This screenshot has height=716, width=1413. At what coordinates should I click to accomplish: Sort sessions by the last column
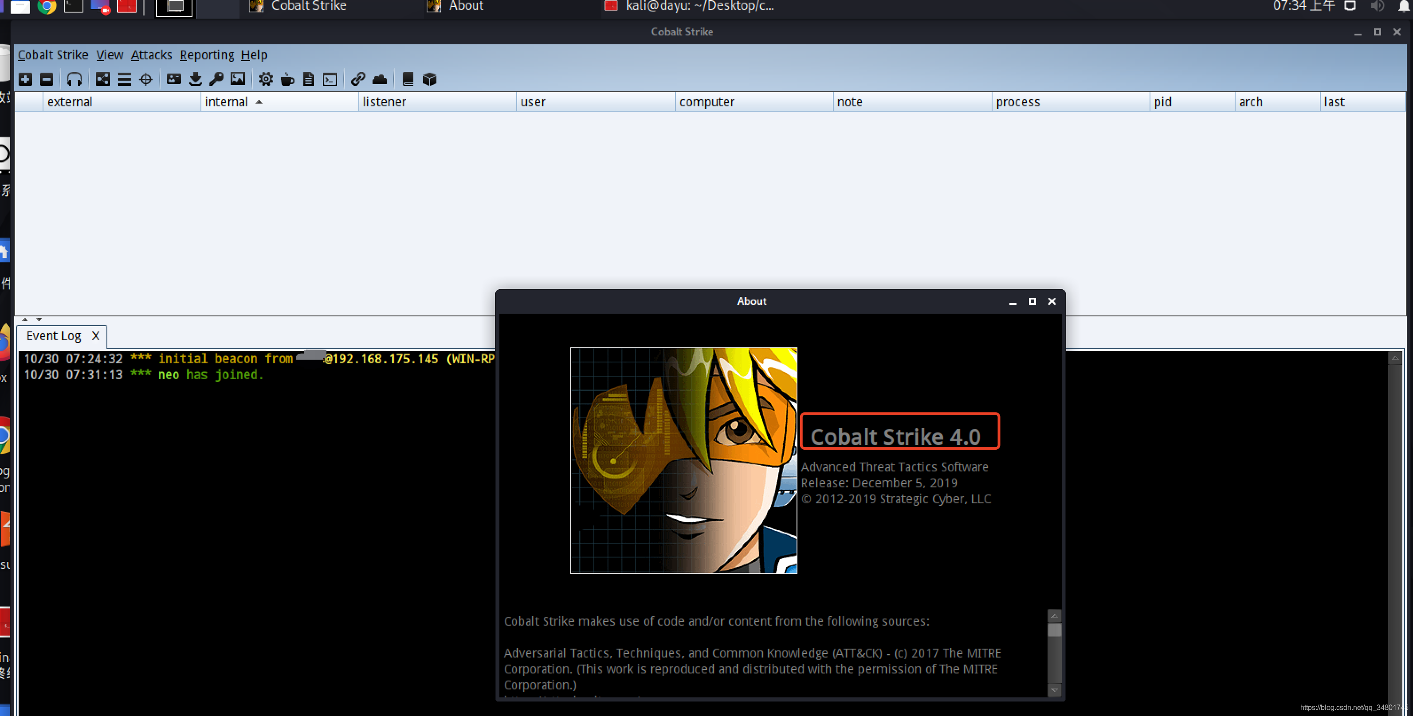pyautogui.click(x=1362, y=102)
